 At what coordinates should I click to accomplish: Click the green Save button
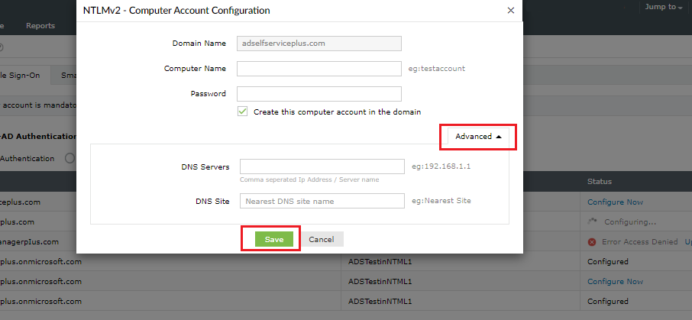point(274,239)
